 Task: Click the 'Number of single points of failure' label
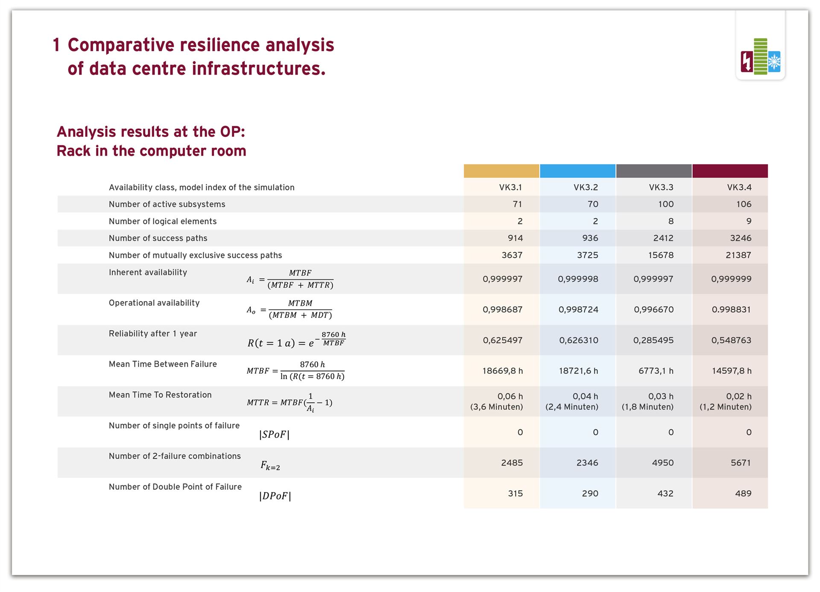coord(174,425)
